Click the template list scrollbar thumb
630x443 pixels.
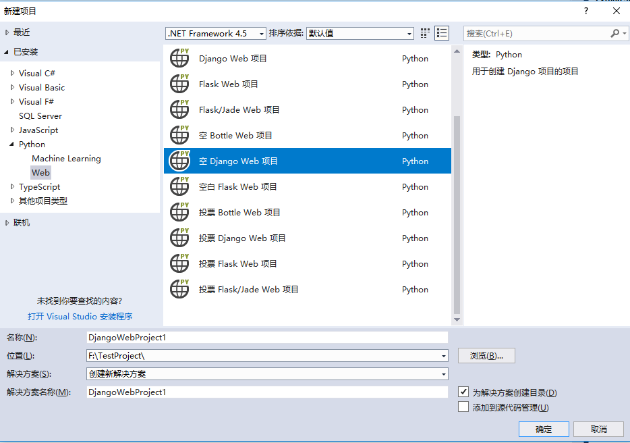tap(457, 215)
